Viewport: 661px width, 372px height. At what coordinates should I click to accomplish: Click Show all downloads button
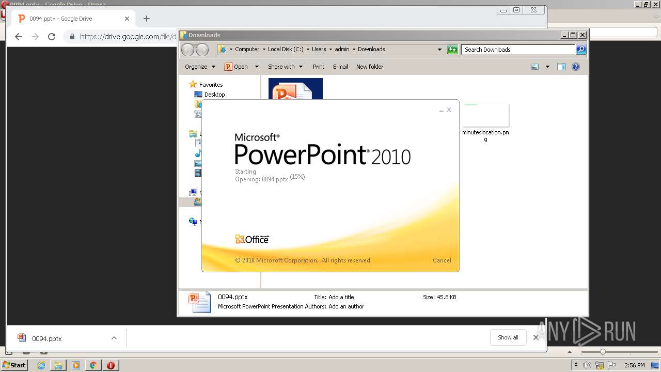point(508,337)
